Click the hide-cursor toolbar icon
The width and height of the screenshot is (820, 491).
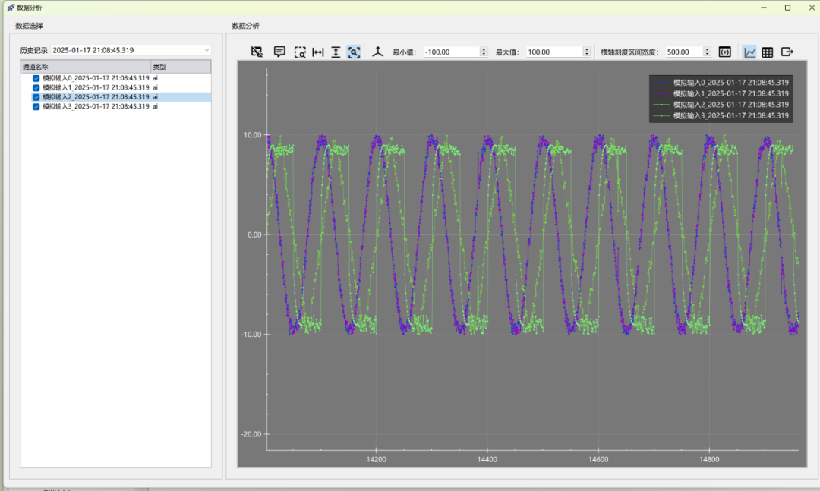[x=257, y=52]
